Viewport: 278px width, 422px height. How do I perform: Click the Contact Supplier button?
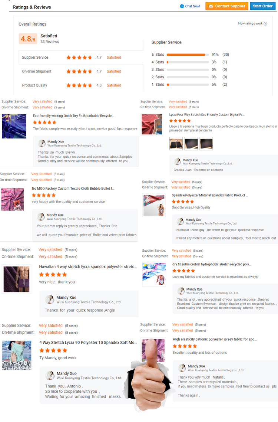[x=227, y=6]
